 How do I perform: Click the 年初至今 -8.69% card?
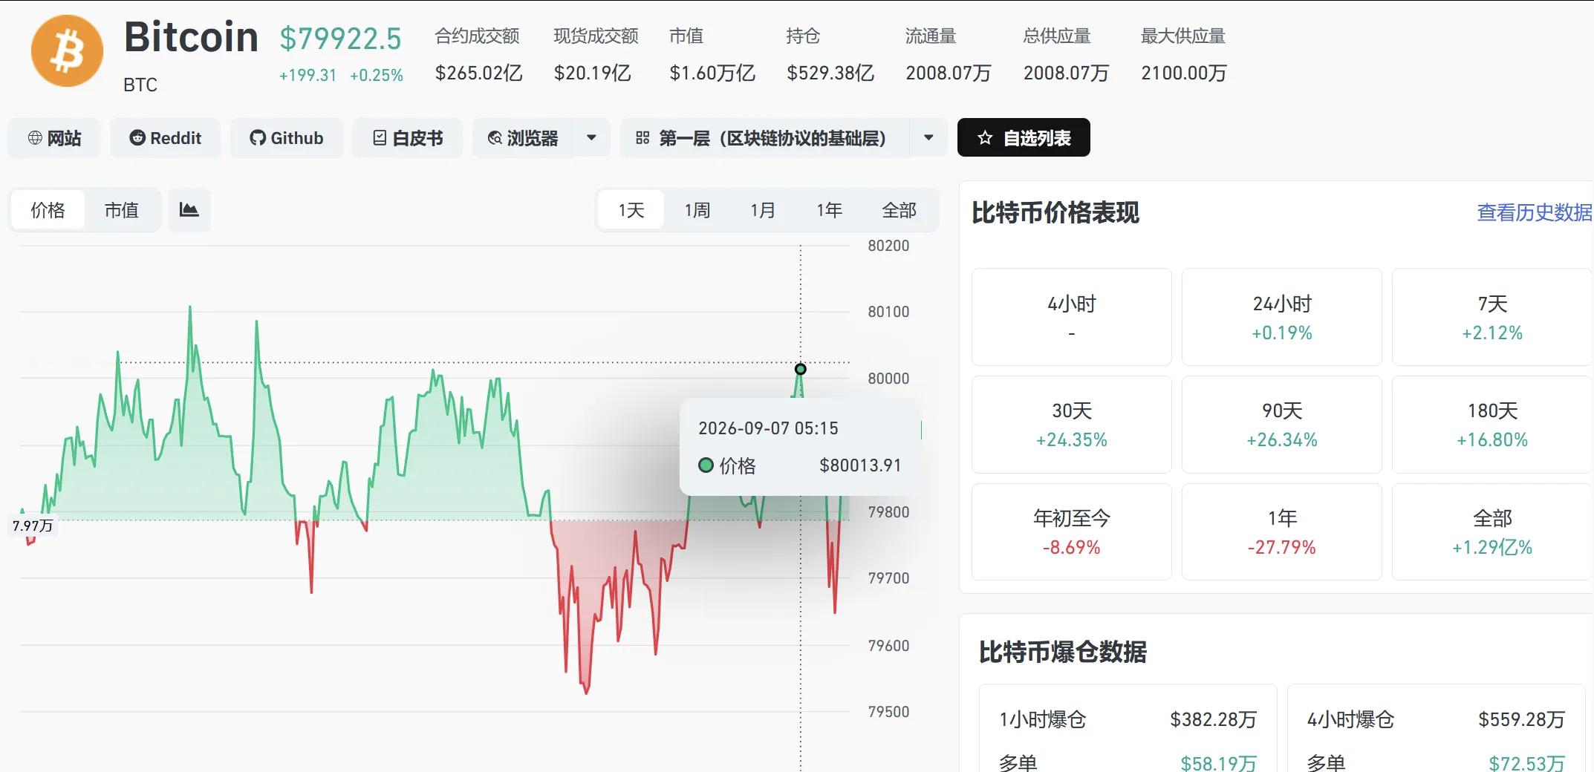1072,531
